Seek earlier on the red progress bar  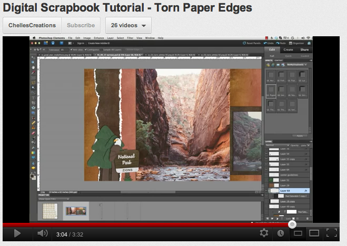click(145, 225)
